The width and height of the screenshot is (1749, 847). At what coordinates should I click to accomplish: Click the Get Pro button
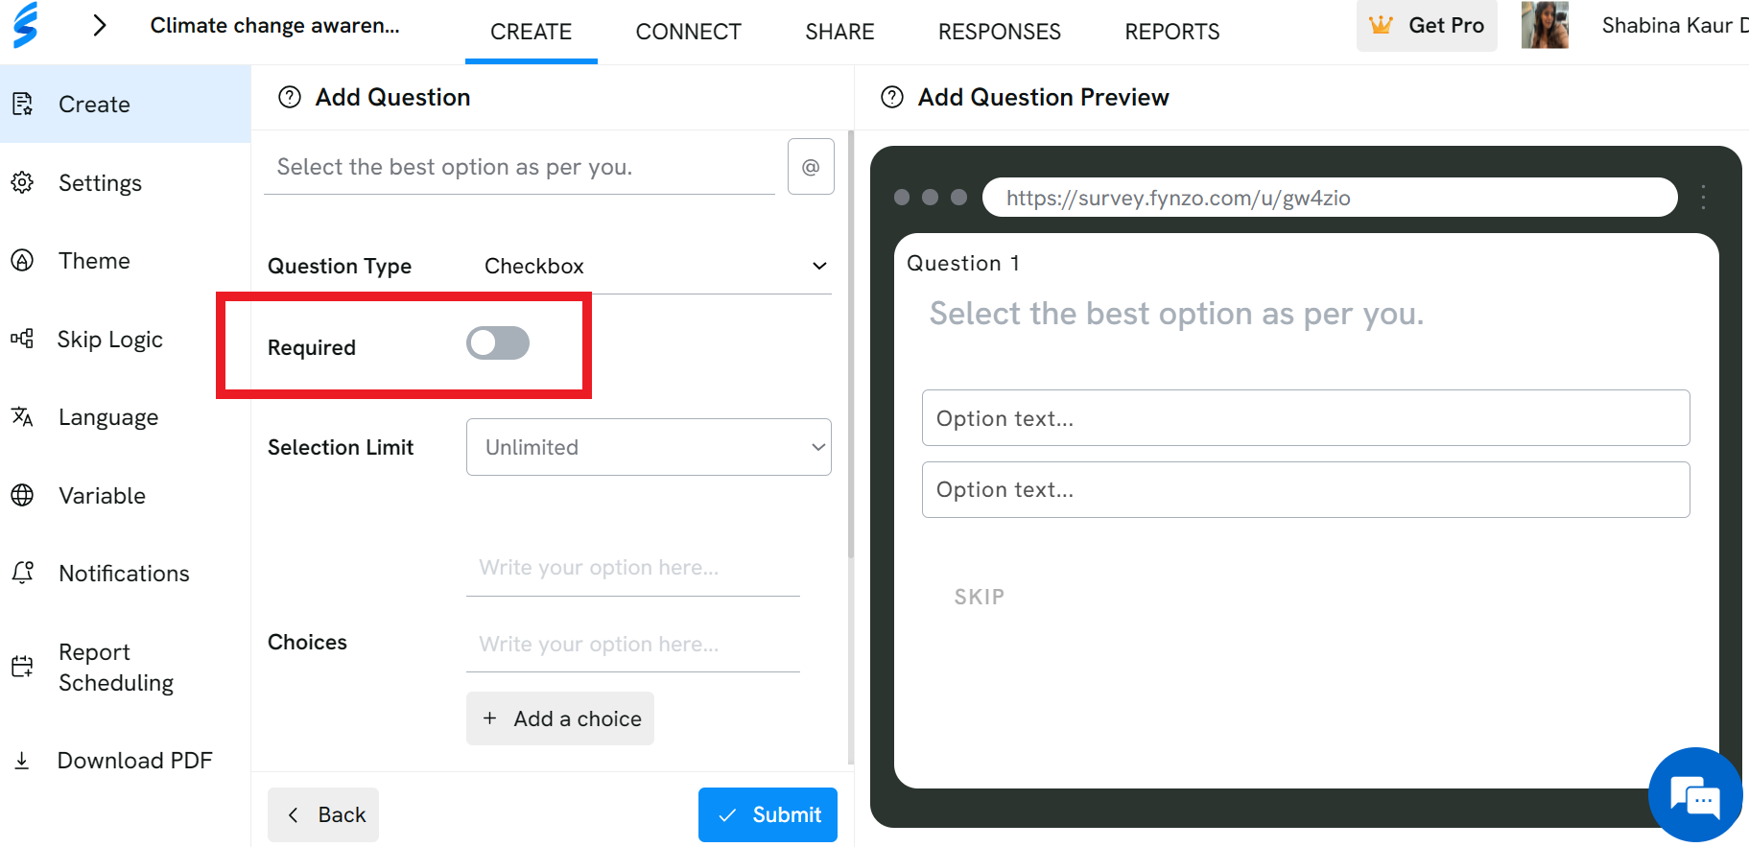1427,26
